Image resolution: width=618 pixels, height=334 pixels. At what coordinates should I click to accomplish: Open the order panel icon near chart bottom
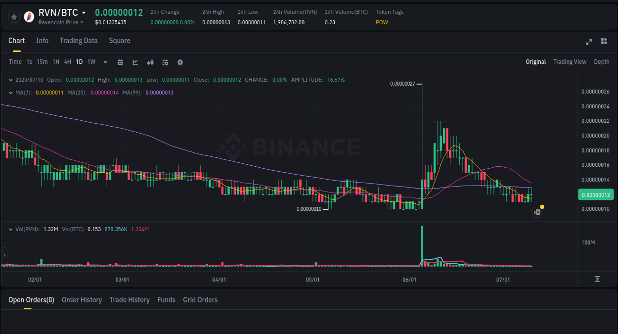coord(537,212)
